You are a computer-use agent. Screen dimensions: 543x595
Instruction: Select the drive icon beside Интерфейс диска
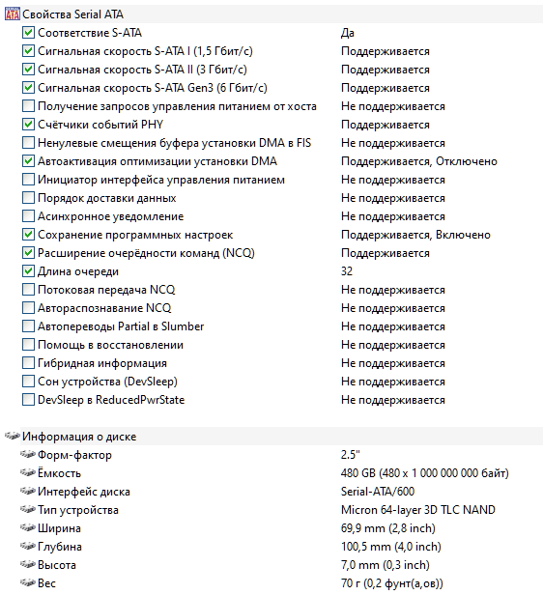28,491
